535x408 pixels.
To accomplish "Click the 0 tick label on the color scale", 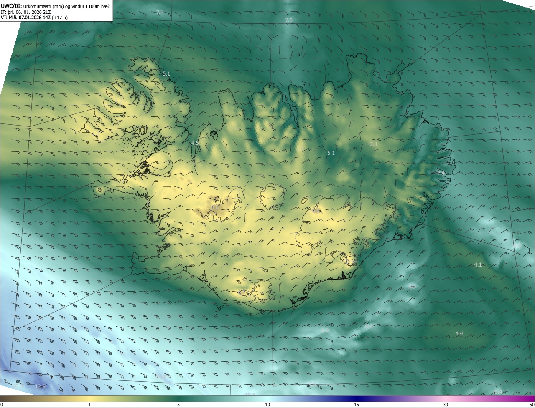I will point(2,405).
